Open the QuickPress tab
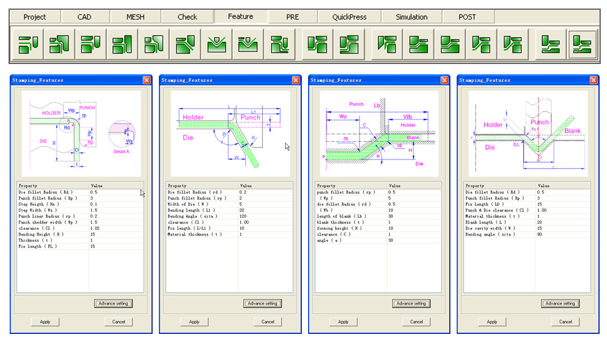 348,17
